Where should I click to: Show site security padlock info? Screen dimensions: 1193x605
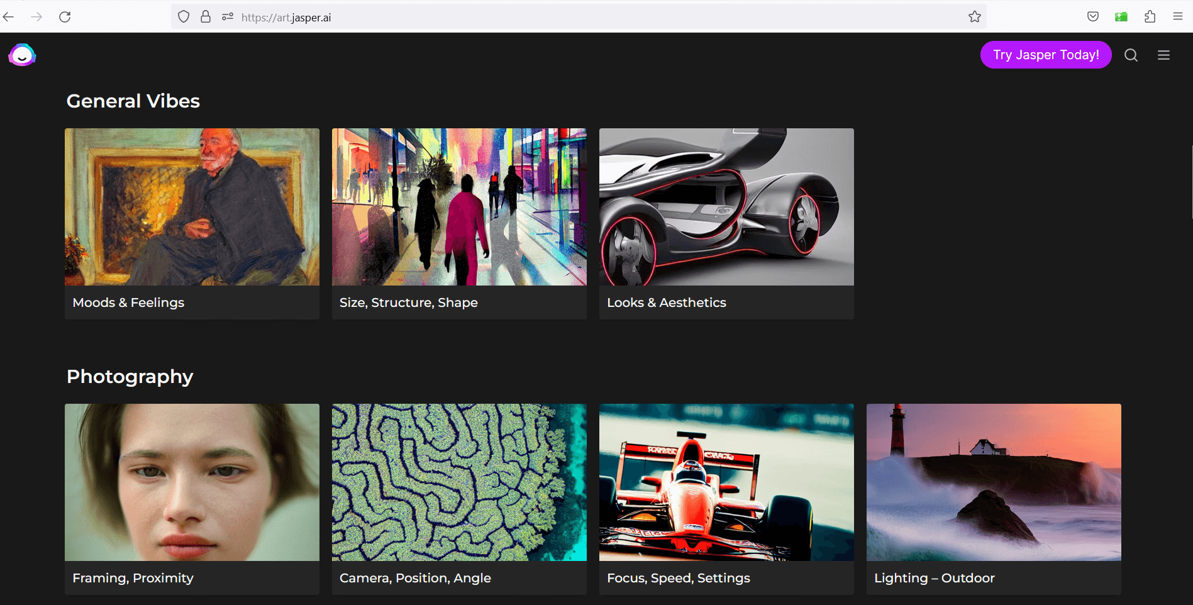(206, 17)
